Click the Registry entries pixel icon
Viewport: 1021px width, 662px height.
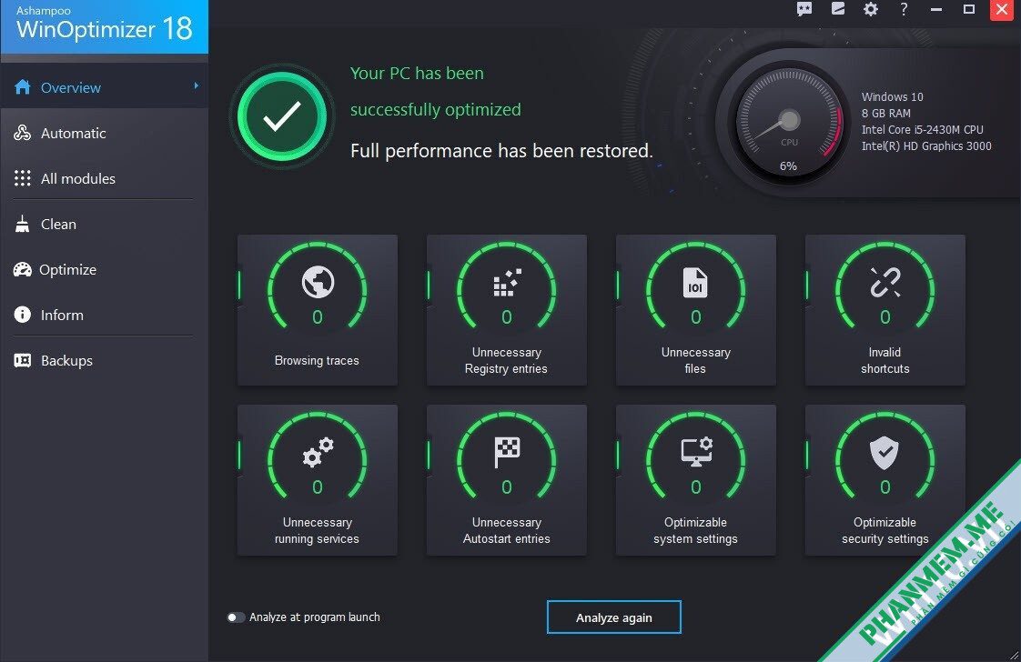[507, 283]
